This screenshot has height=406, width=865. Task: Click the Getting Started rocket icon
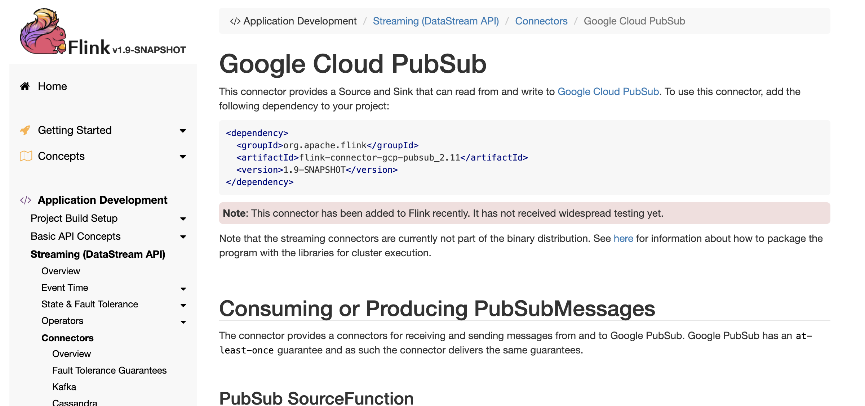pyautogui.click(x=25, y=130)
